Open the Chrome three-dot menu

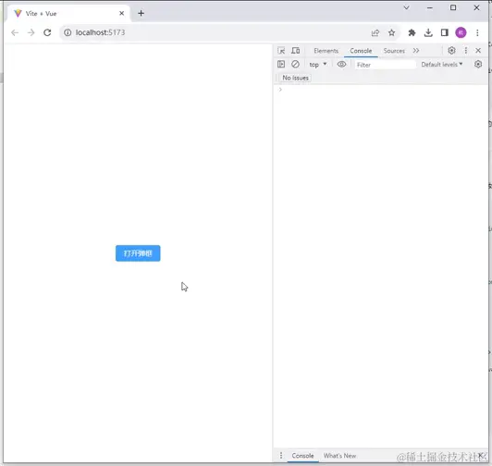477,32
